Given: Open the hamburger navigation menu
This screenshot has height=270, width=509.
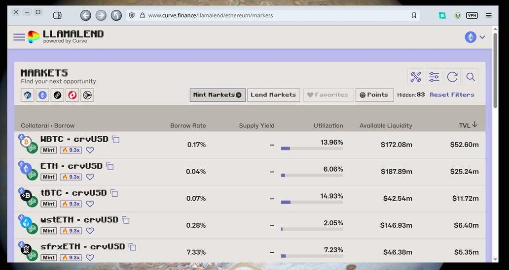Looking at the screenshot, I should point(19,37).
